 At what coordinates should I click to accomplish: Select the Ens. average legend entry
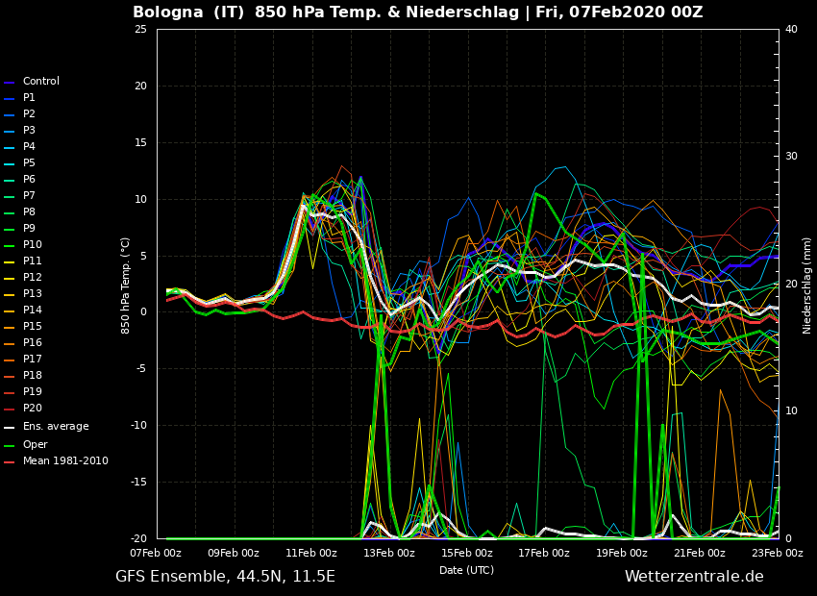pos(55,427)
